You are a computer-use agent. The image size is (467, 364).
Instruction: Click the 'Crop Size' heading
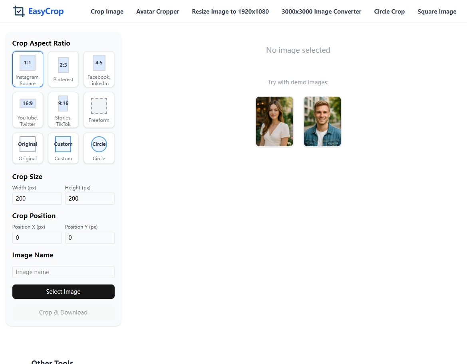coord(27,177)
